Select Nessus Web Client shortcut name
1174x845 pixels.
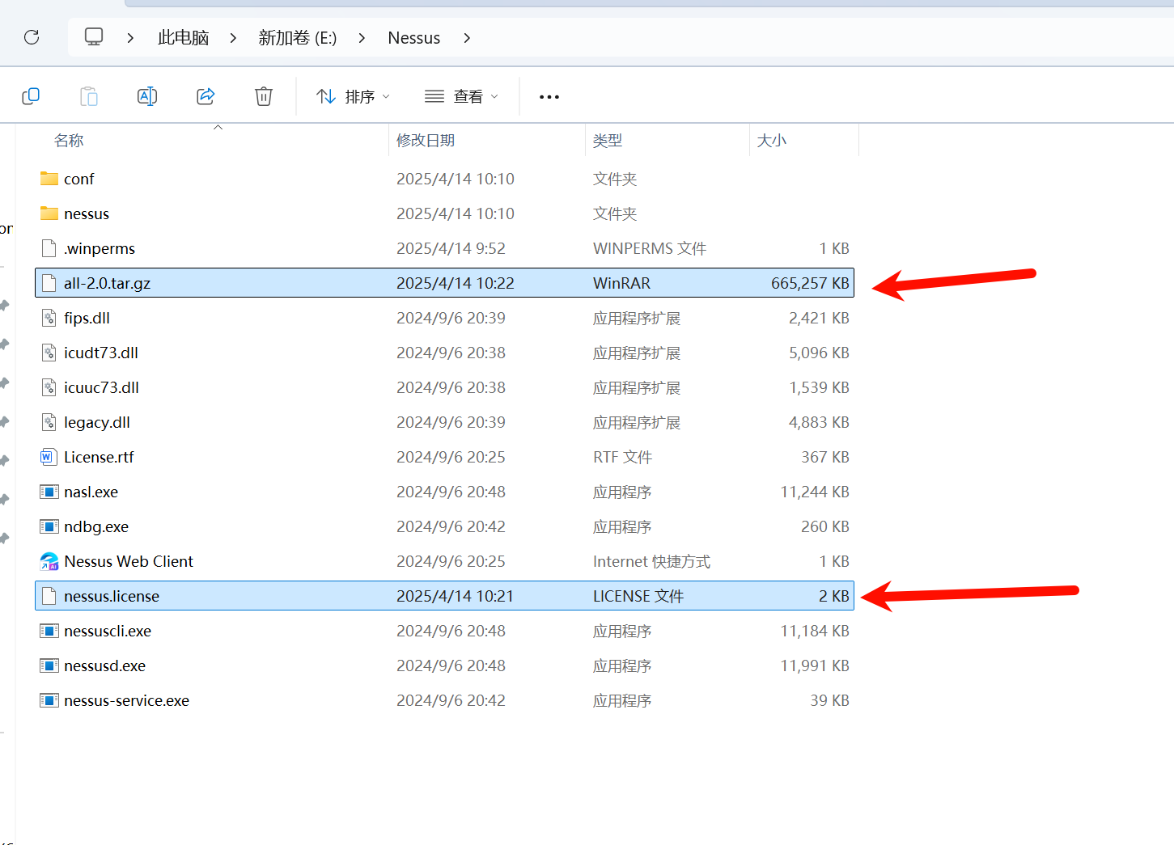click(129, 561)
